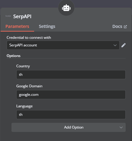The image size is (132, 141).
Task: Switch to the Parameters tab
Action: (17, 26)
